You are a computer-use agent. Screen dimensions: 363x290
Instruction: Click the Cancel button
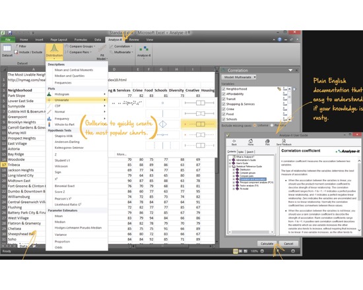(288, 243)
